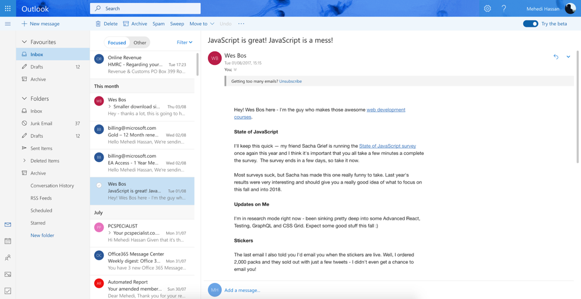Viewport: 581px width, 299px height.
Task: Open the Junk Email folder
Action: click(x=41, y=123)
